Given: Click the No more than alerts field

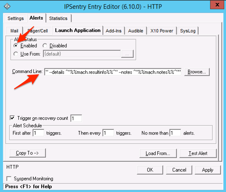Looking at the screenshot, I should 175,133.
